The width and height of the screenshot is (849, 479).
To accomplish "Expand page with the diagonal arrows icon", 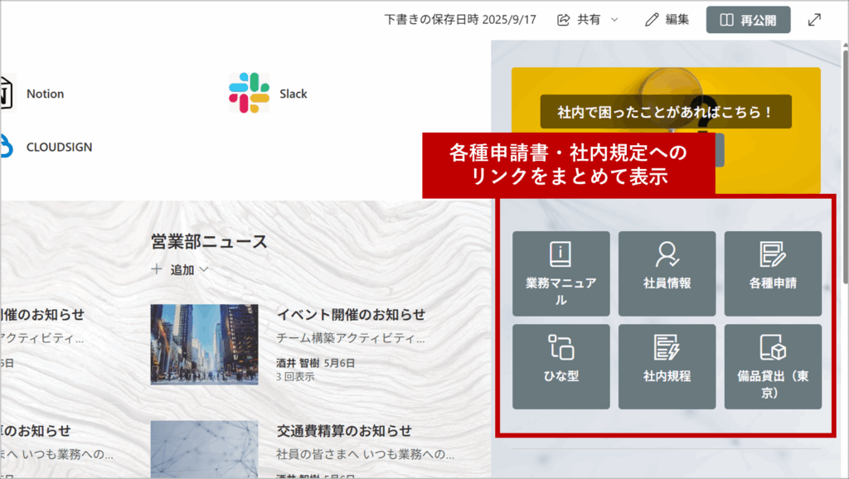I will [814, 20].
